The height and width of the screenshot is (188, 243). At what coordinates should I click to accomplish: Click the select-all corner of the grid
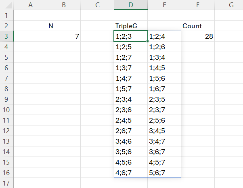pyautogui.click(x=6, y=5)
